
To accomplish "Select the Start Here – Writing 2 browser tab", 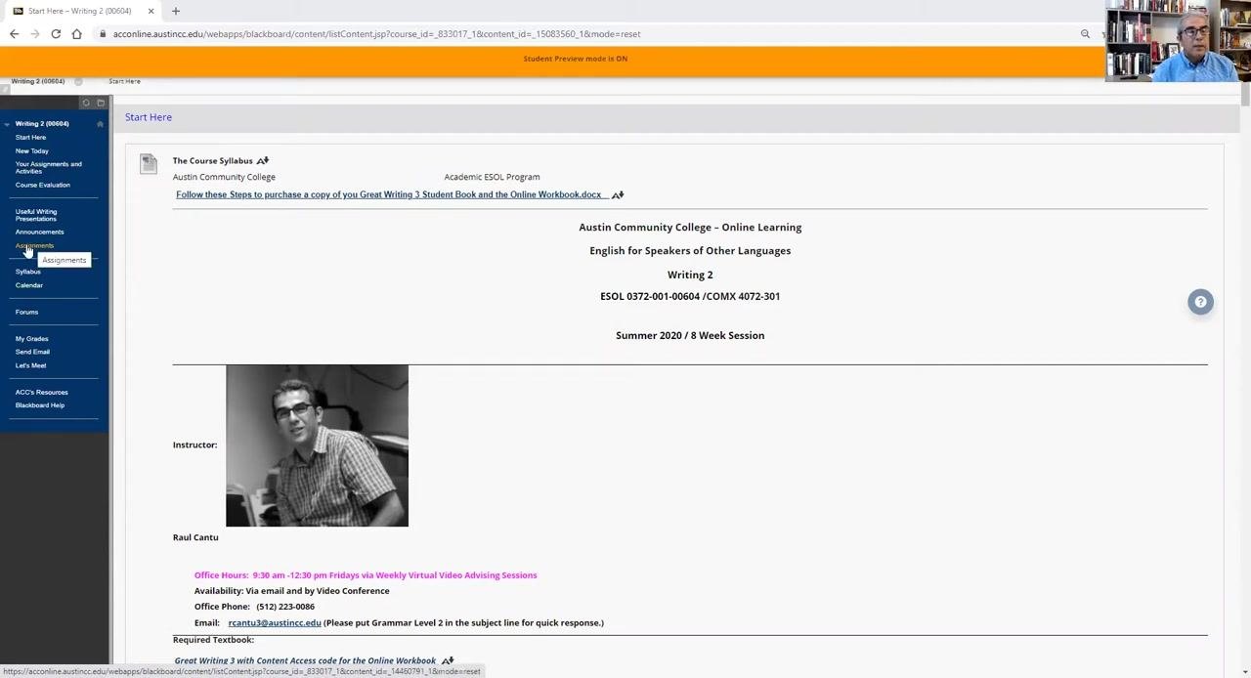I will pyautogui.click(x=80, y=11).
